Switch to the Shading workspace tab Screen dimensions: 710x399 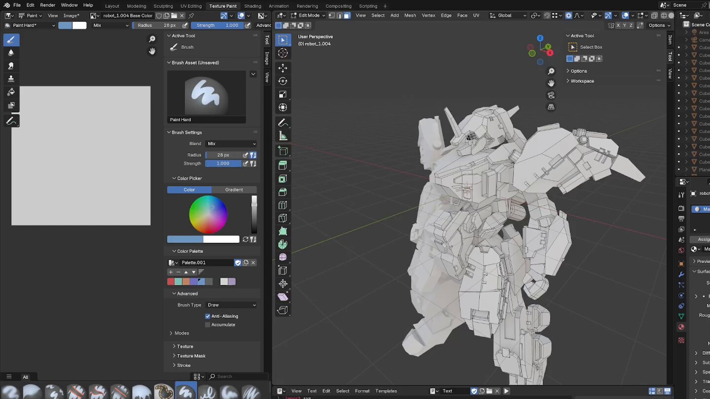click(253, 6)
